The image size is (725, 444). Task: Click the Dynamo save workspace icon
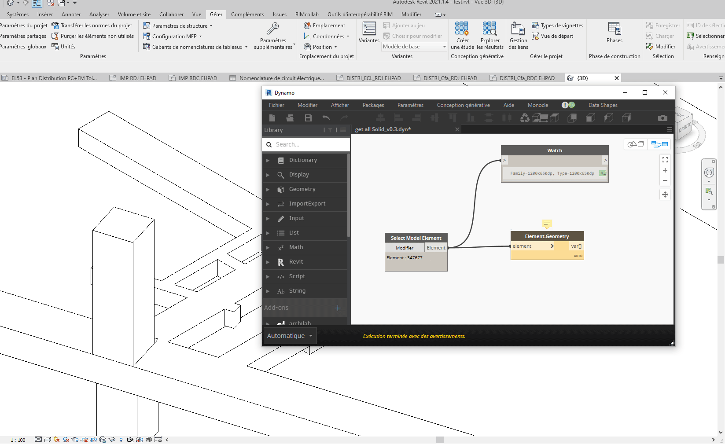coord(308,118)
